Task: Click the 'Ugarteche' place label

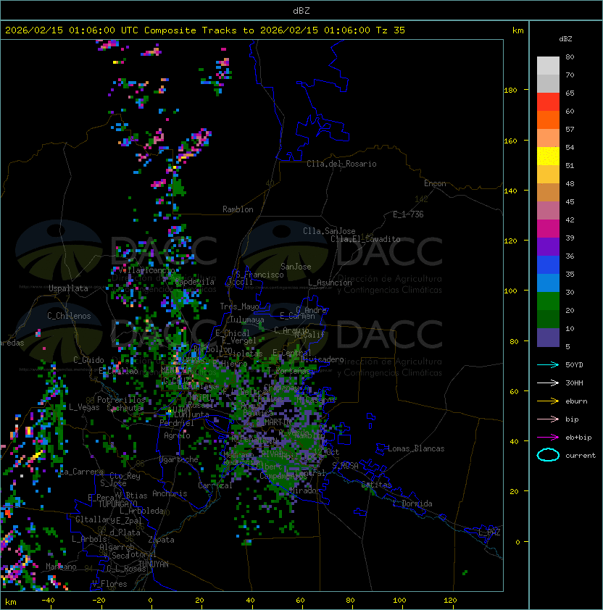Action: 179,459
